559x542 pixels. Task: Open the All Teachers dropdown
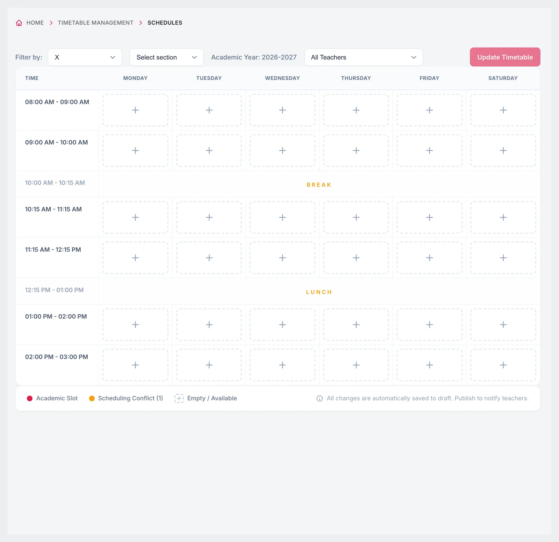click(364, 57)
